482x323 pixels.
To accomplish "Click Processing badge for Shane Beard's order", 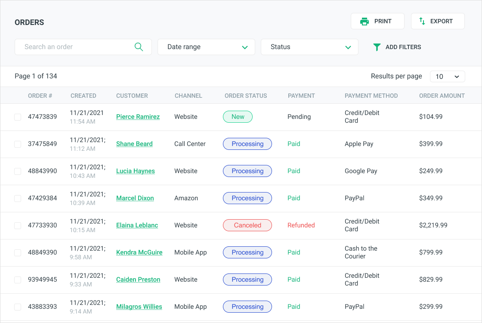I will click(x=247, y=144).
